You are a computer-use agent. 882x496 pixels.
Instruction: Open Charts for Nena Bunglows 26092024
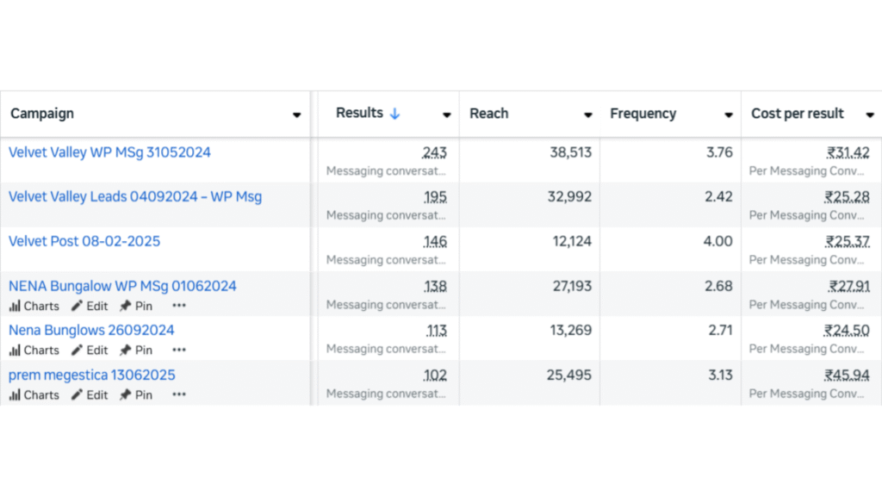point(34,350)
